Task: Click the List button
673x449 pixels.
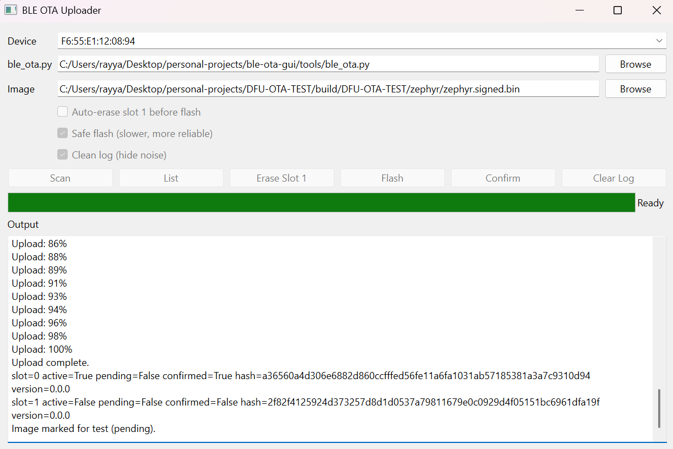Action: pos(171,178)
